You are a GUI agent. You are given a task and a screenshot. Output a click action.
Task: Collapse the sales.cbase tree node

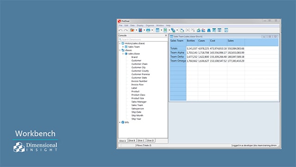(123, 54)
